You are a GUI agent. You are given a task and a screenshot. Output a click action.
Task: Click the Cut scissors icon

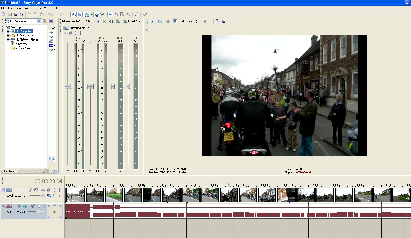29,14
